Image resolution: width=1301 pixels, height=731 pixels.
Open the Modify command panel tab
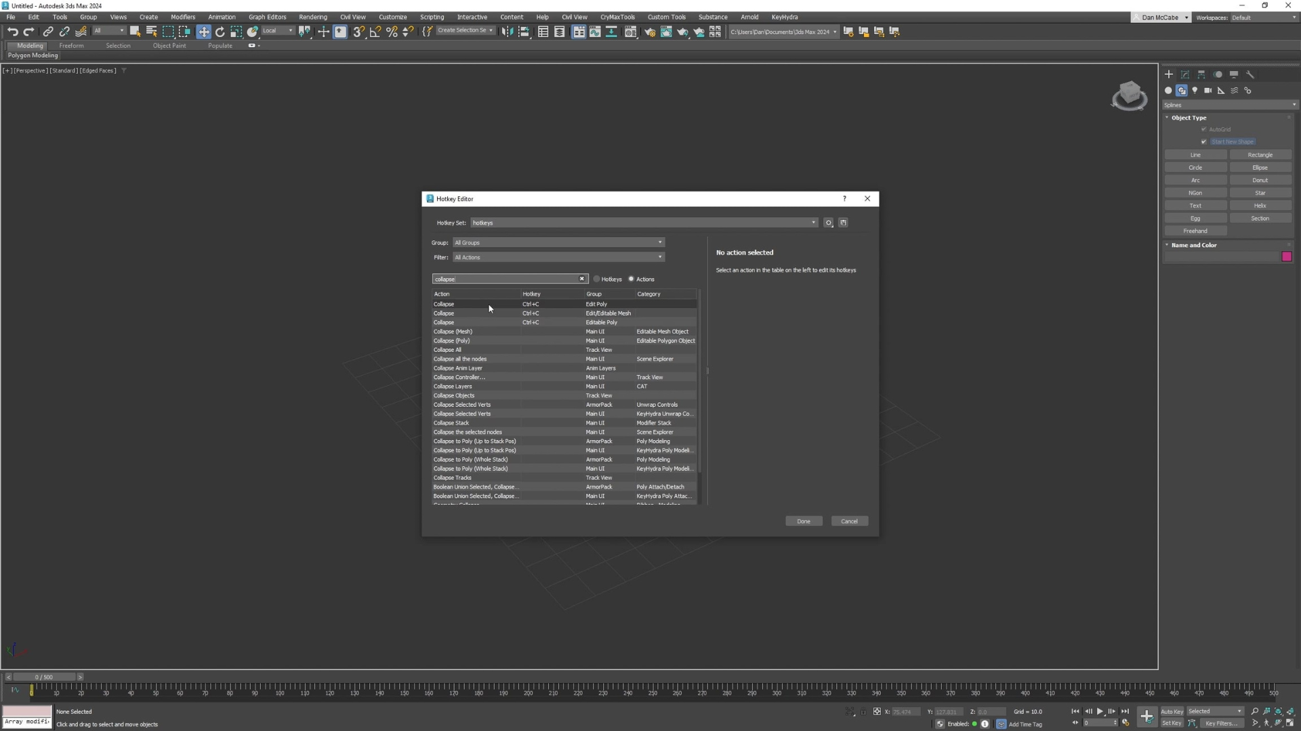pyautogui.click(x=1185, y=74)
